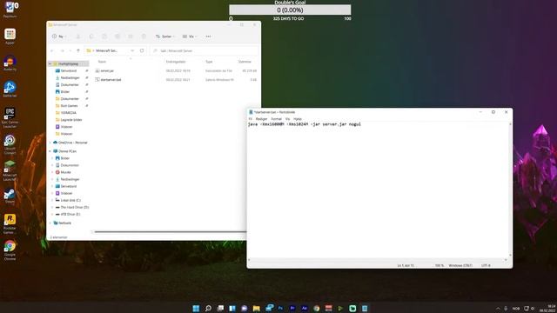The width and height of the screenshot is (557, 313).
Task: Open the Audacity desktop icon
Action: (x=10, y=63)
